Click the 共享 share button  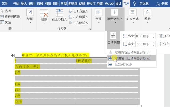[x=162, y=4]
